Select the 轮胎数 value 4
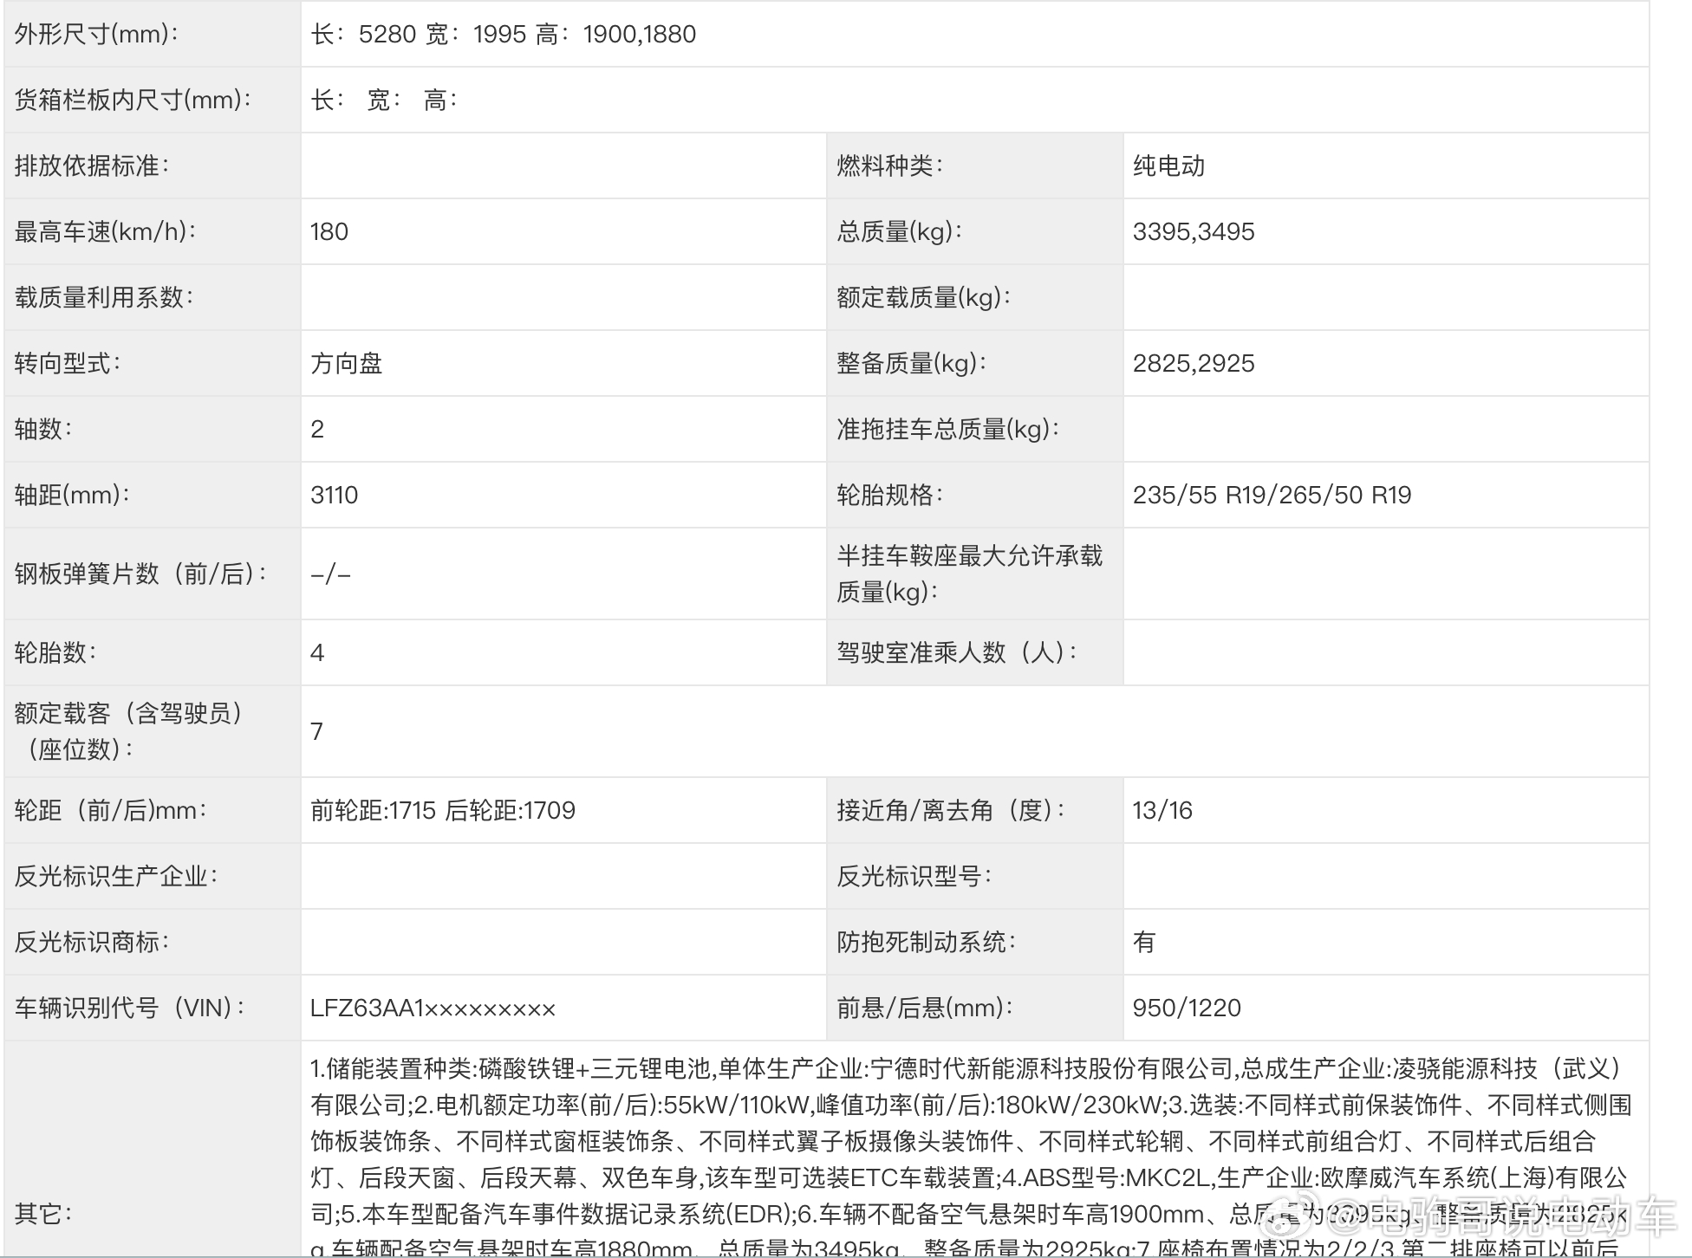The width and height of the screenshot is (1692, 1258). point(318,652)
